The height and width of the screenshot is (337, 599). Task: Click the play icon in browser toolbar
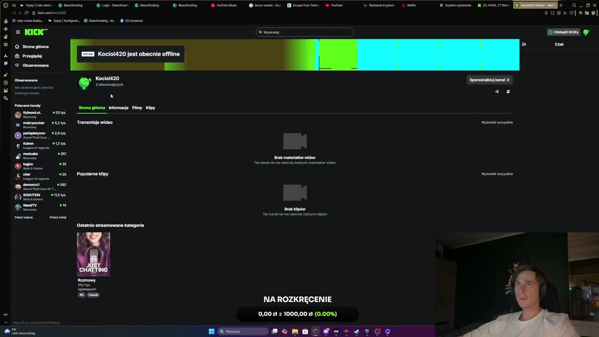565,13
